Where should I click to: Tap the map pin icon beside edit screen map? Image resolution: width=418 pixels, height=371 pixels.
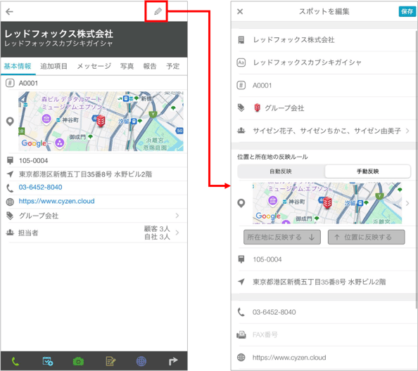241,203
